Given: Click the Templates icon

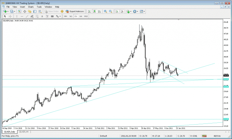Looking at the screenshot, I should pyautogui.click(x=141, y=11).
